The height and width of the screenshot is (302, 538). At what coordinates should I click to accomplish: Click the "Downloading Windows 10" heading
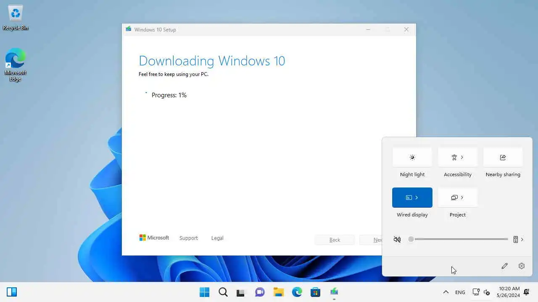coord(212,61)
